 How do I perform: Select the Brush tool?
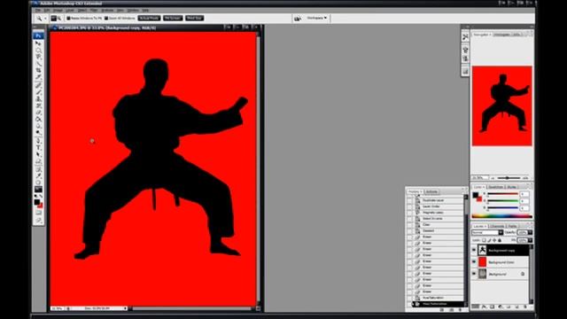(38, 91)
